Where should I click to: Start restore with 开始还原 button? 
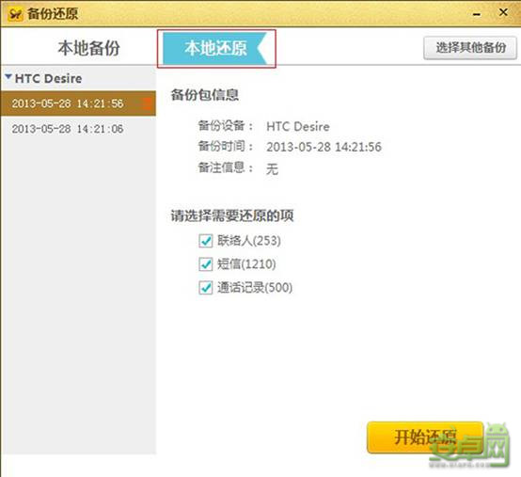point(425,437)
